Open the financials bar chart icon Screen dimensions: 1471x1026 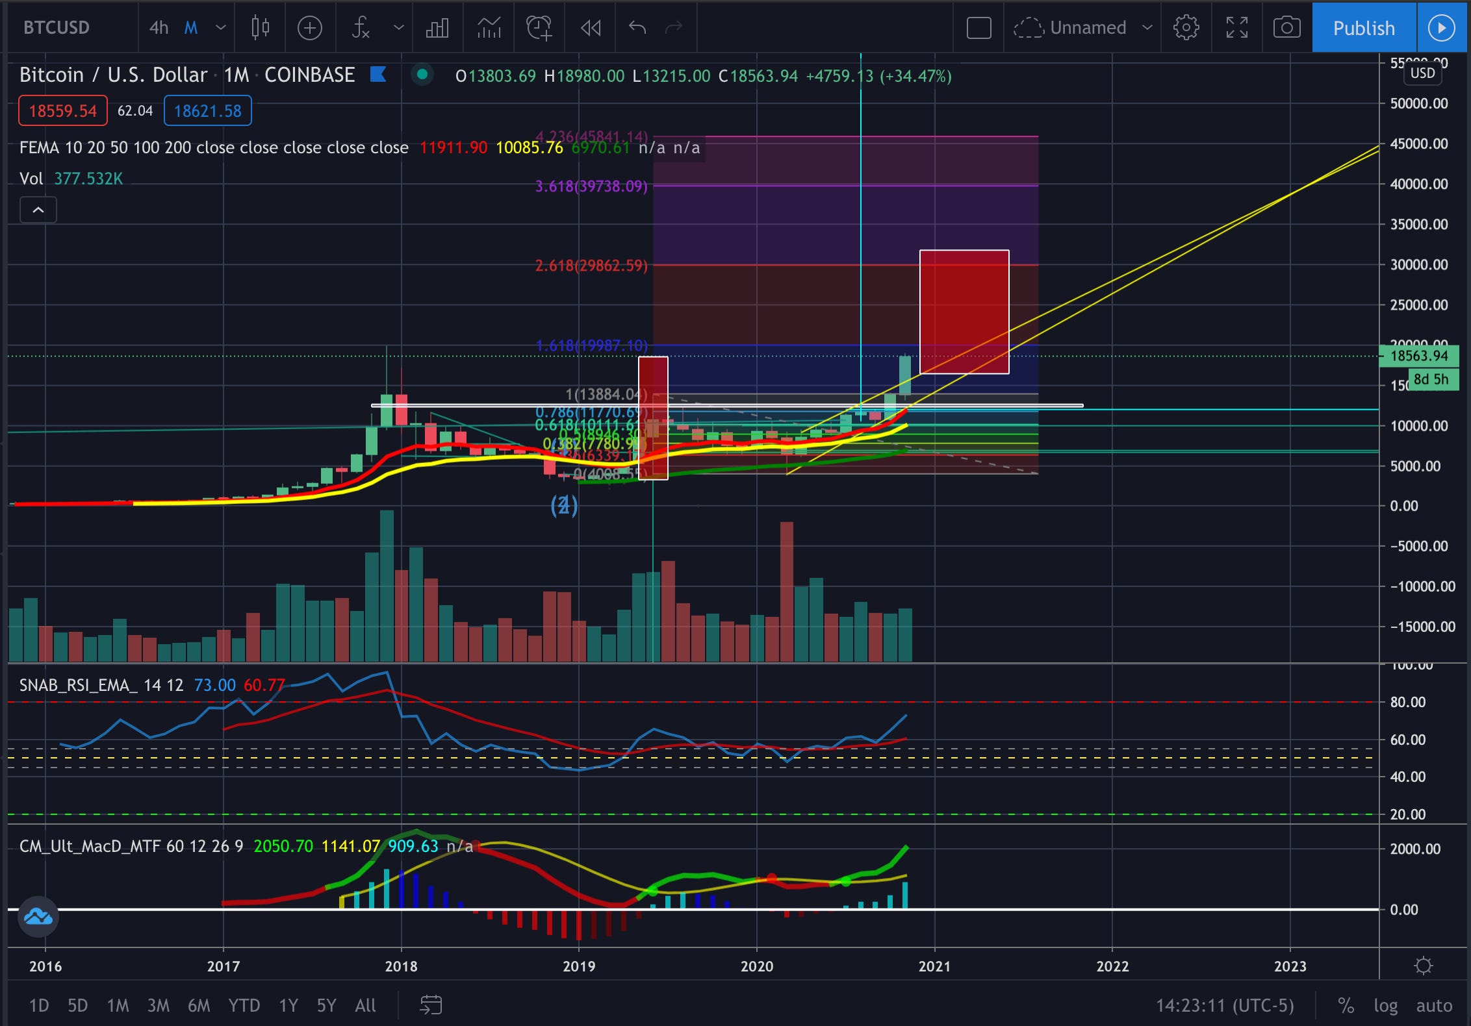point(437,27)
